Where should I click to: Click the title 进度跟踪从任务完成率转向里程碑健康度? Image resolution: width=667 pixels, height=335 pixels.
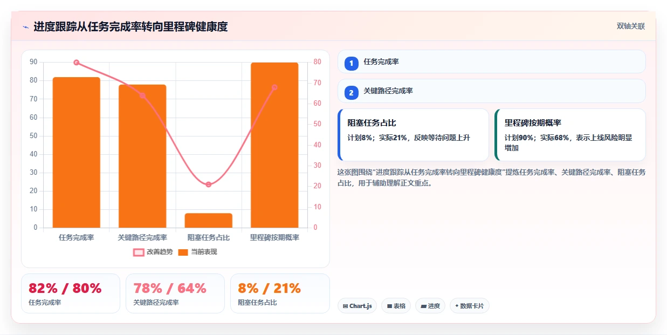click(x=130, y=27)
